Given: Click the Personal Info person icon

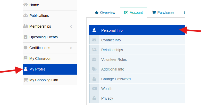Looking at the screenshot, I should coord(94,30).
